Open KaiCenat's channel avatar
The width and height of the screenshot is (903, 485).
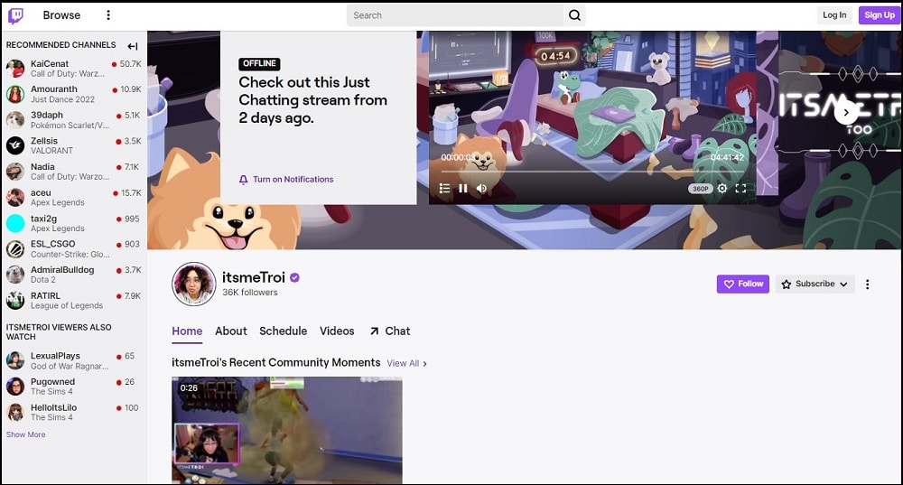(15, 69)
